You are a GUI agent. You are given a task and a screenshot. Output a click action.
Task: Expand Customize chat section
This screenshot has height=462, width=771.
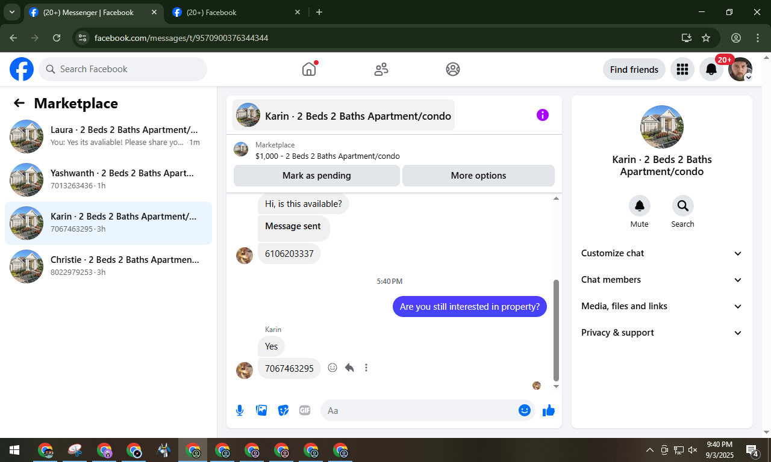[662, 253]
